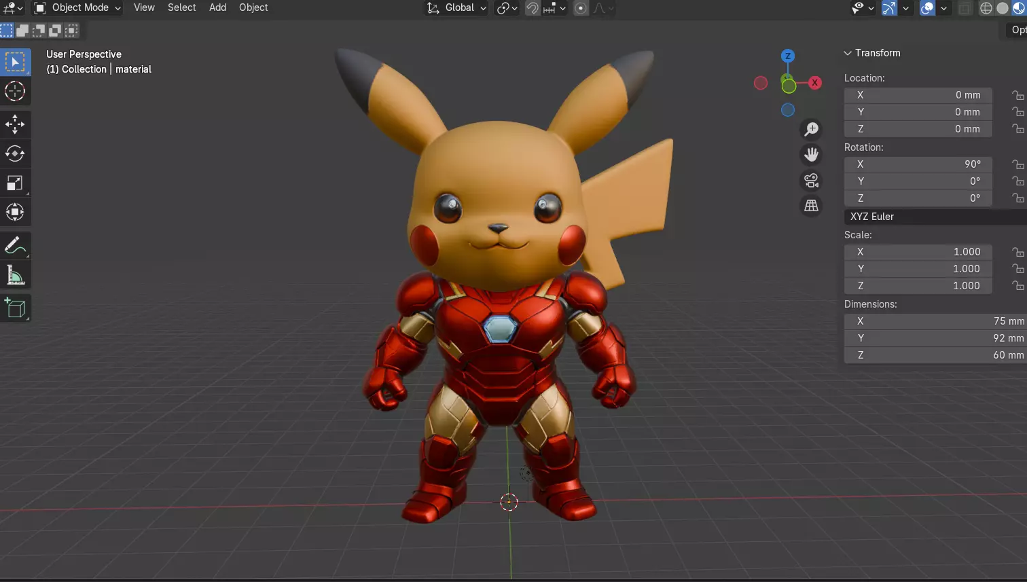Choose the intersect selection mode icon

(71, 30)
